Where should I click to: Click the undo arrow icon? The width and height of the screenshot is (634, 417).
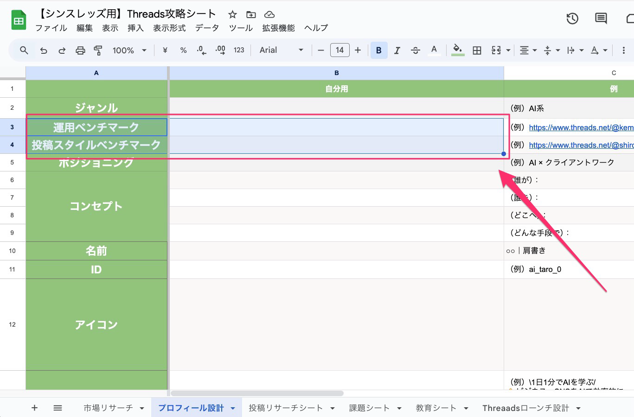44,51
